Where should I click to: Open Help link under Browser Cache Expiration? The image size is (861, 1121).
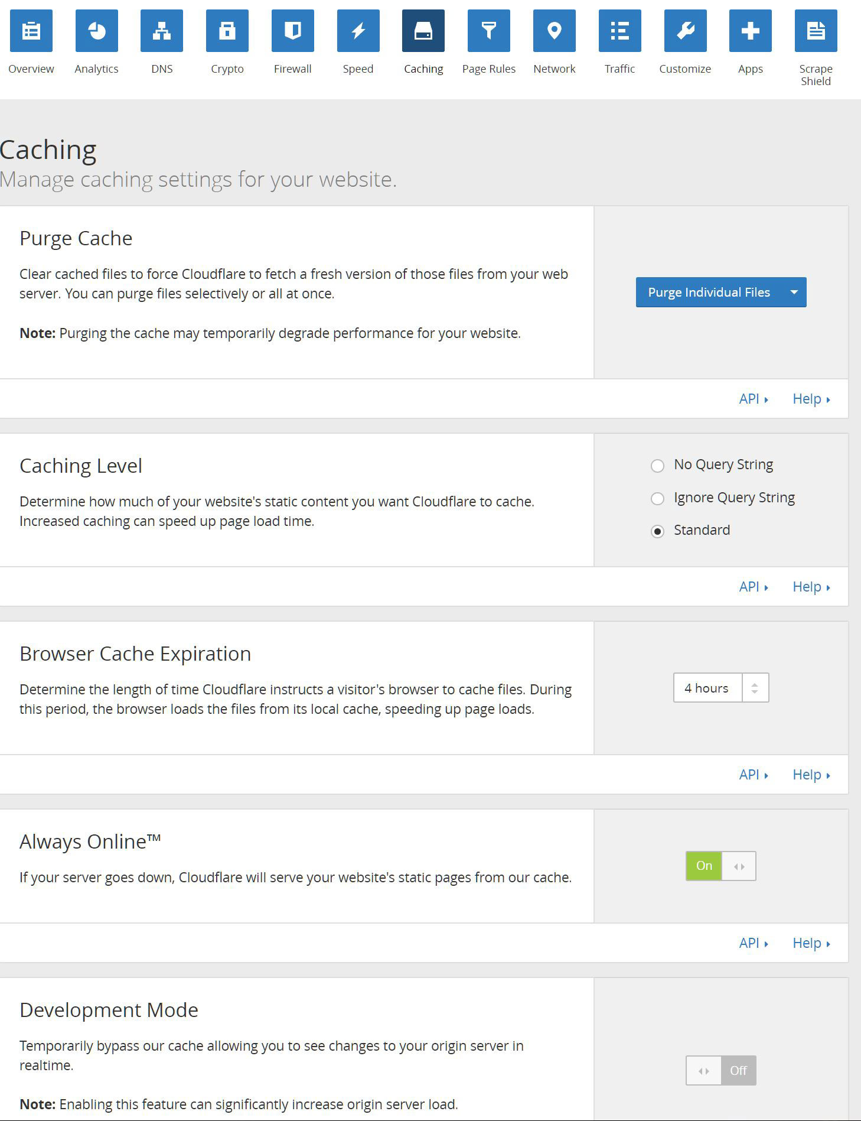(811, 775)
